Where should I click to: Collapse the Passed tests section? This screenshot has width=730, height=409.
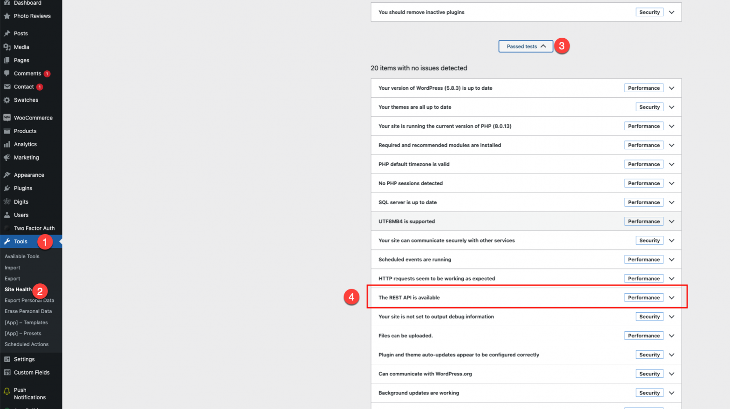click(x=525, y=46)
